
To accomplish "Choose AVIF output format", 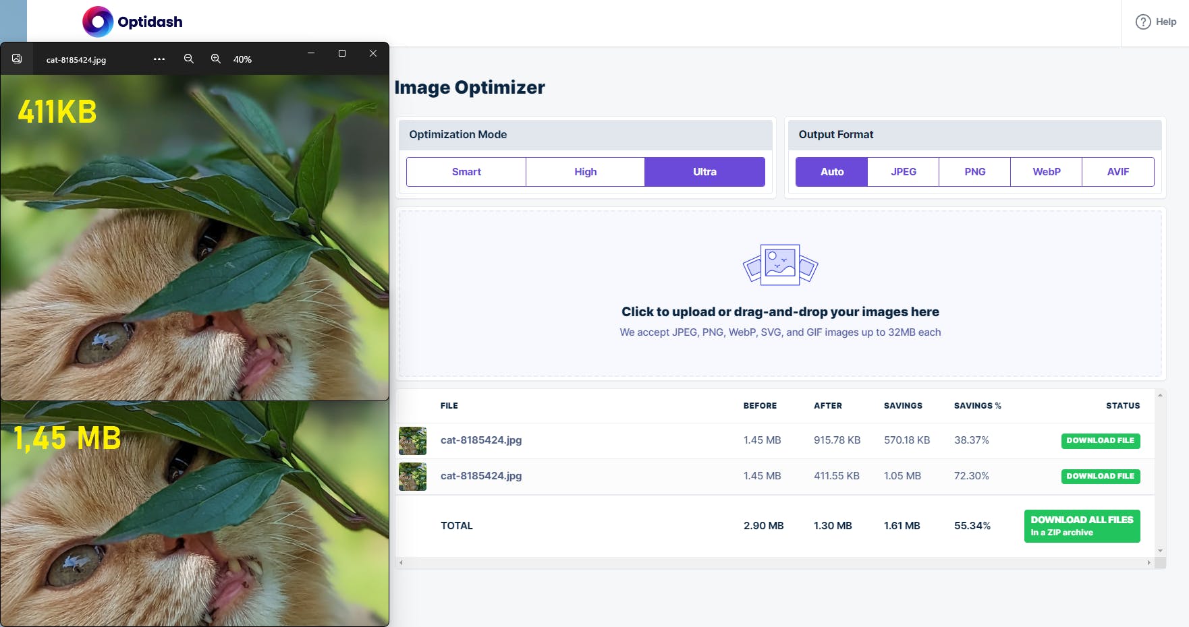I will [1118, 172].
